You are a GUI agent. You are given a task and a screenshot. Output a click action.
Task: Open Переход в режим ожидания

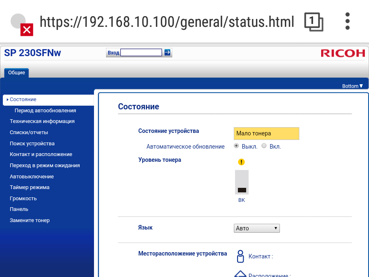point(45,166)
